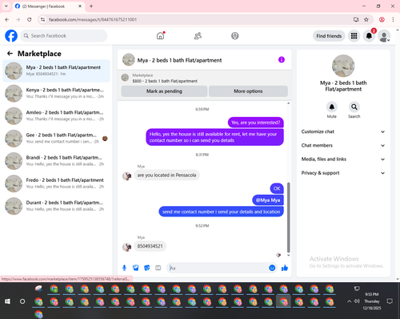Click Find friends button
This screenshot has height=319, width=400.
click(329, 36)
